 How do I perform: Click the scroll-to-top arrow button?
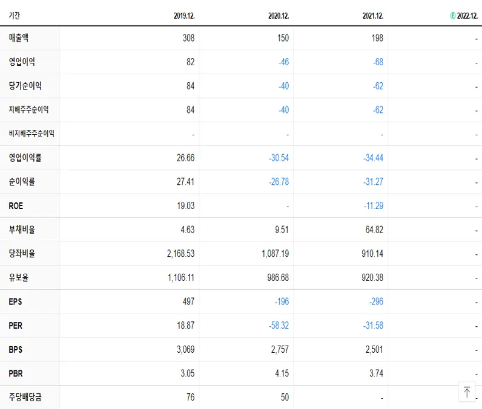(467, 392)
